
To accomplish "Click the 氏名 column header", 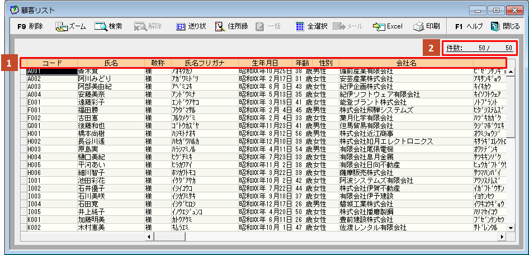I will tap(111, 63).
